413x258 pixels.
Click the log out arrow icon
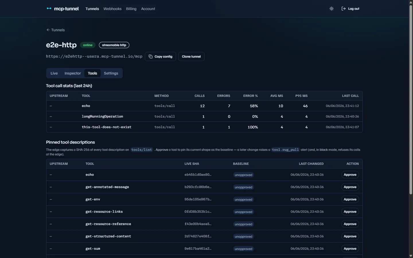coord(343,9)
